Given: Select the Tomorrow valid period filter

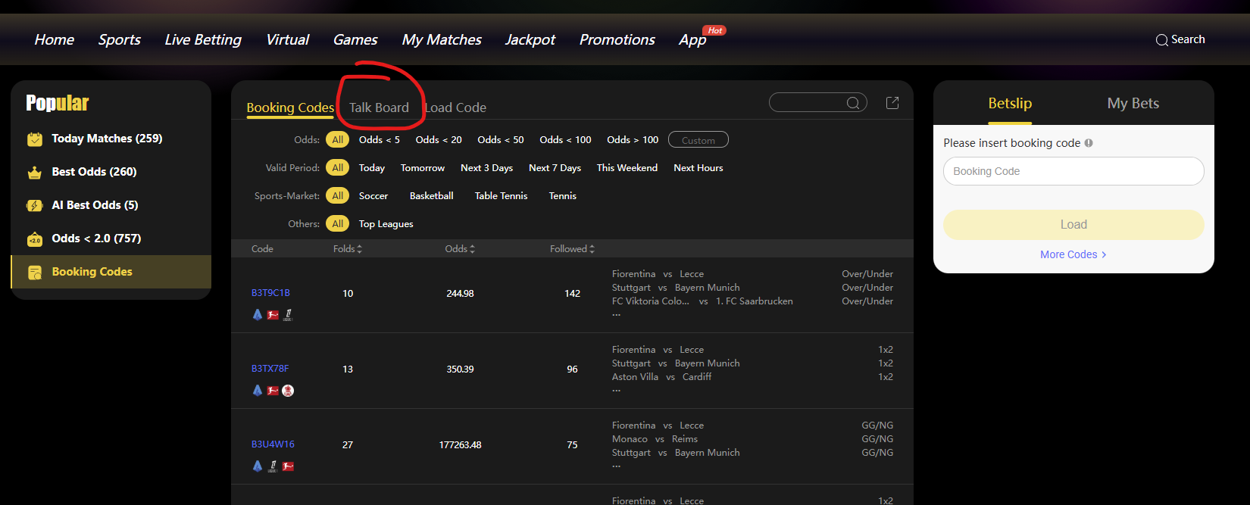Looking at the screenshot, I should (x=422, y=168).
